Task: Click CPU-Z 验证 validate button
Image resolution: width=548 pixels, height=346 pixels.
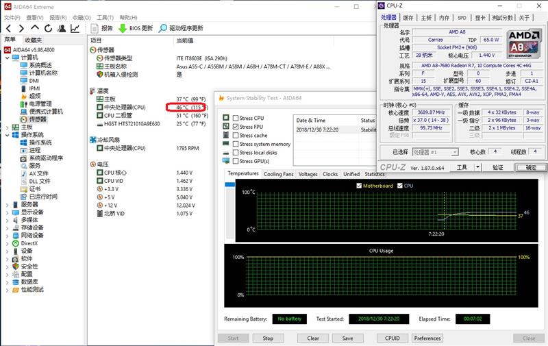Action: pyautogui.click(x=498, y=167)
